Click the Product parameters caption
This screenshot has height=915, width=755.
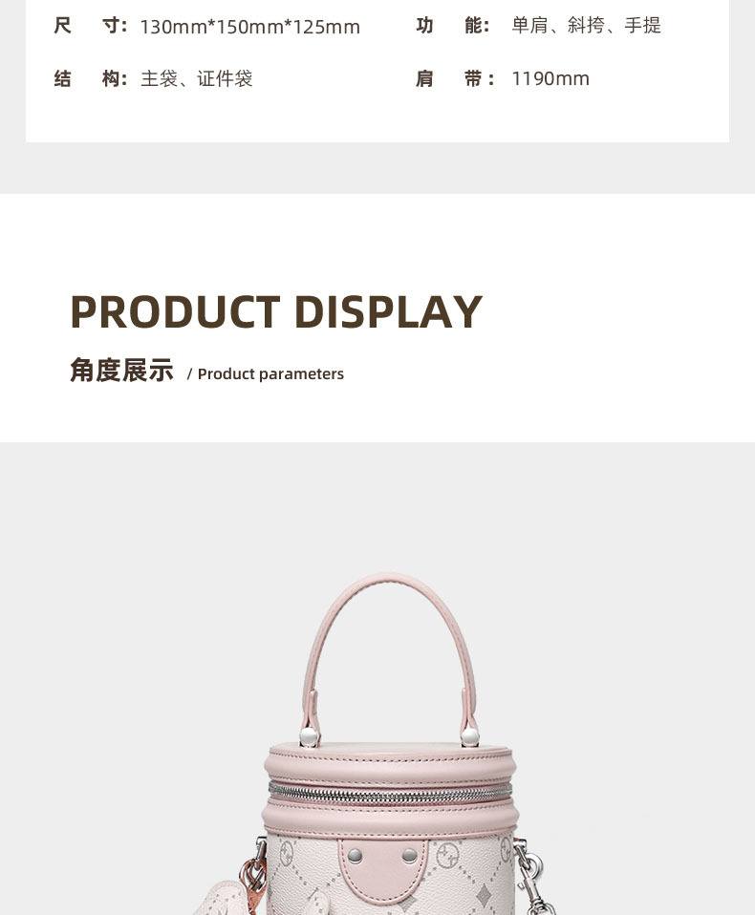point(270,374)
